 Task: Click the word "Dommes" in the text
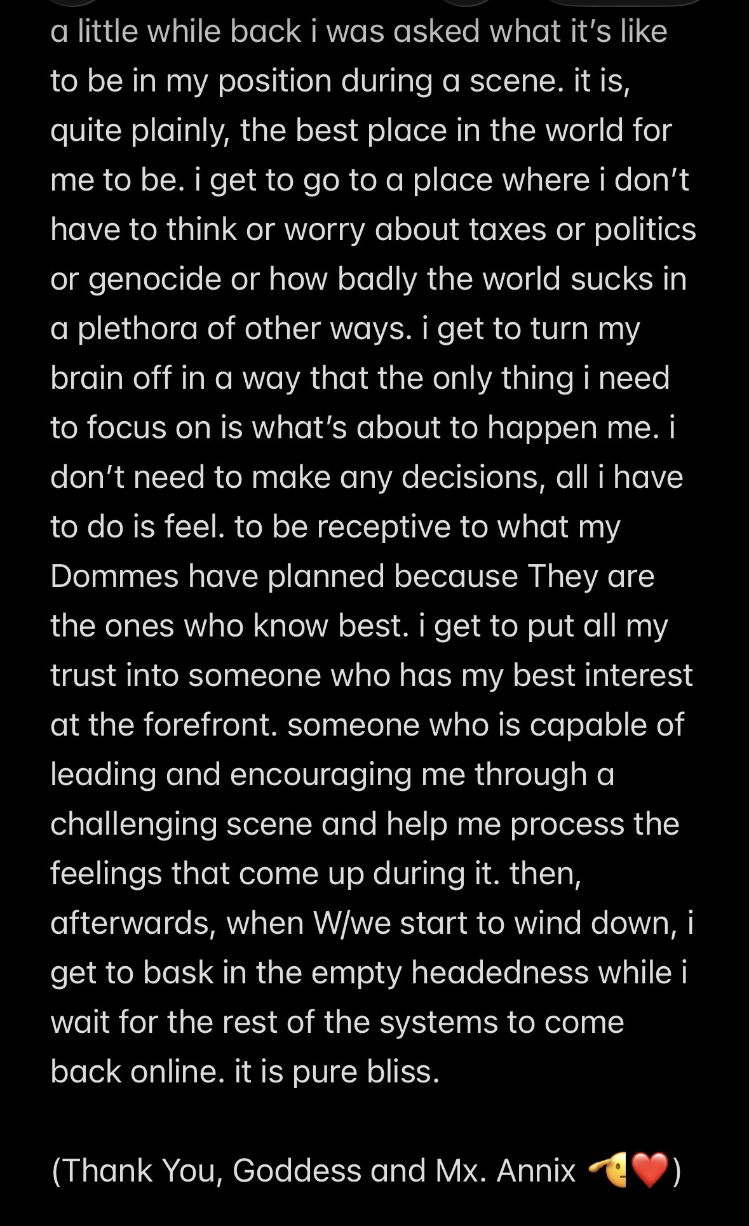pyautogui.click(x=114, y=576)
